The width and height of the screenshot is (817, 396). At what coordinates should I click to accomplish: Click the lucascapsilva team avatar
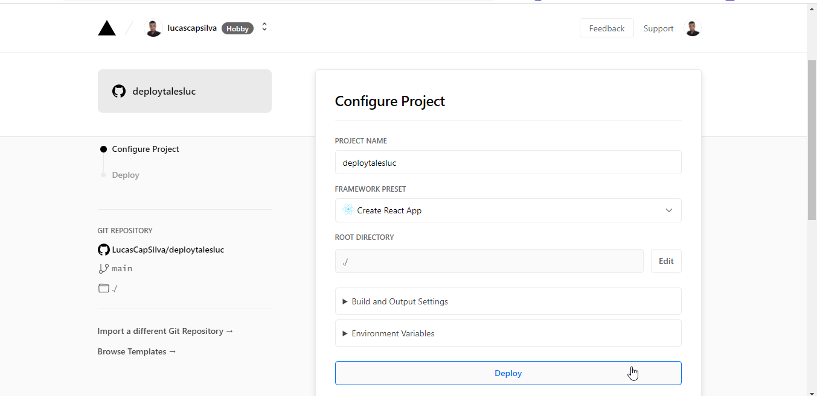(x=153, y=28)
